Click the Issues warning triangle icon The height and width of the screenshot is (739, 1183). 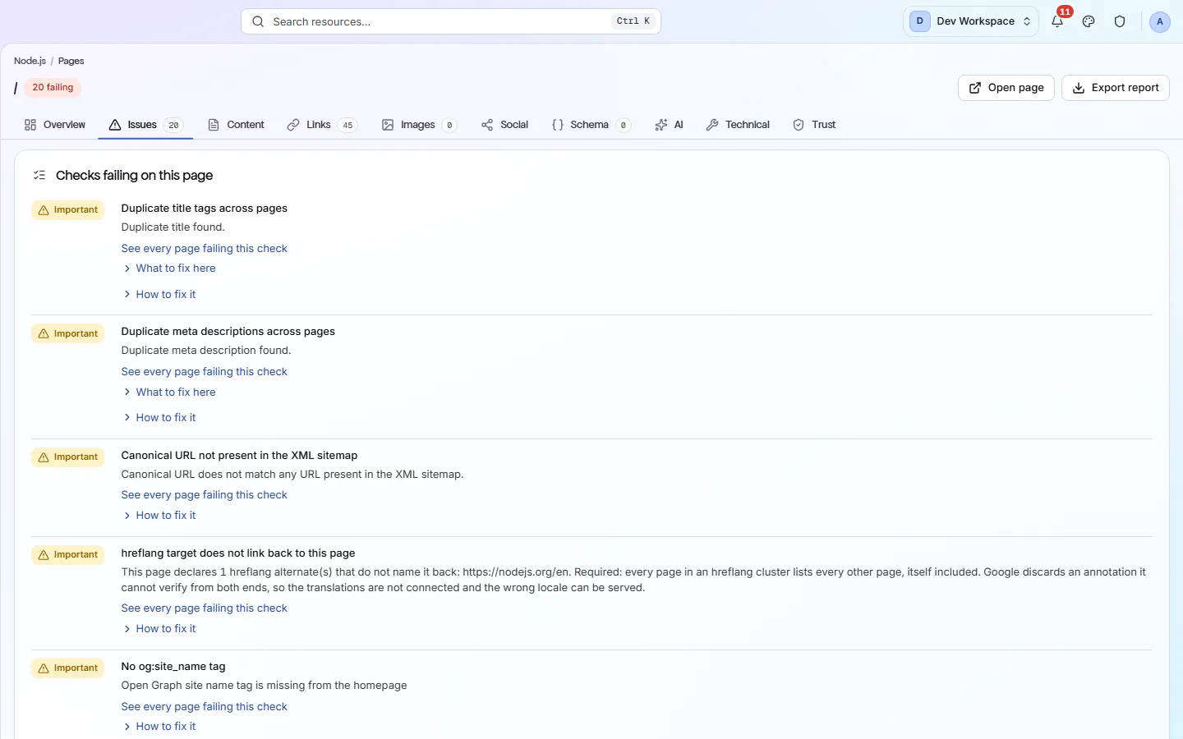(x=115, y=125)
